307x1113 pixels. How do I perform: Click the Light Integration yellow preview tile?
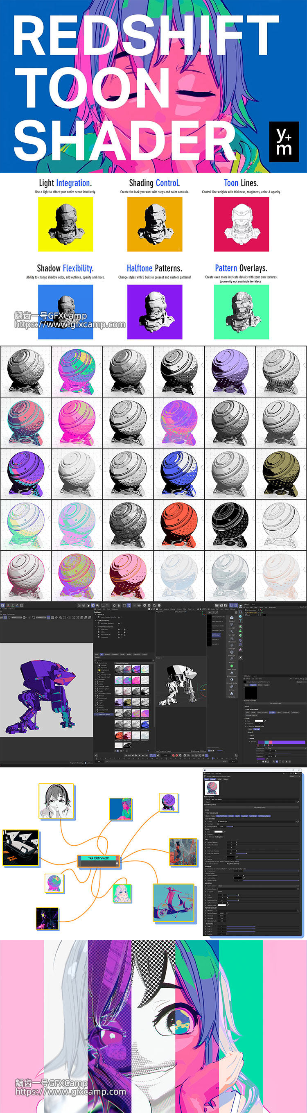click(x=65, y=224)
